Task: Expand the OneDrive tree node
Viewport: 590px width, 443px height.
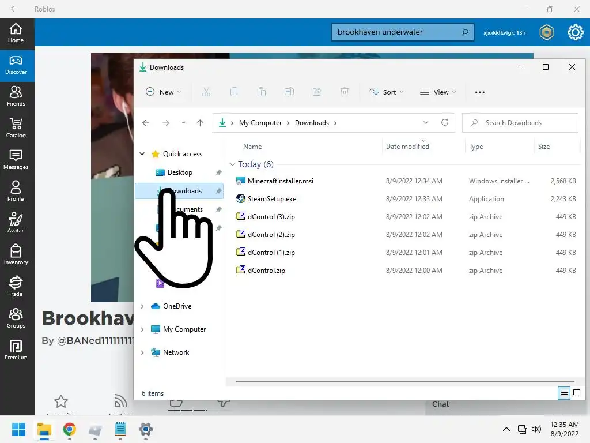Action: click(x=142, y=306)
